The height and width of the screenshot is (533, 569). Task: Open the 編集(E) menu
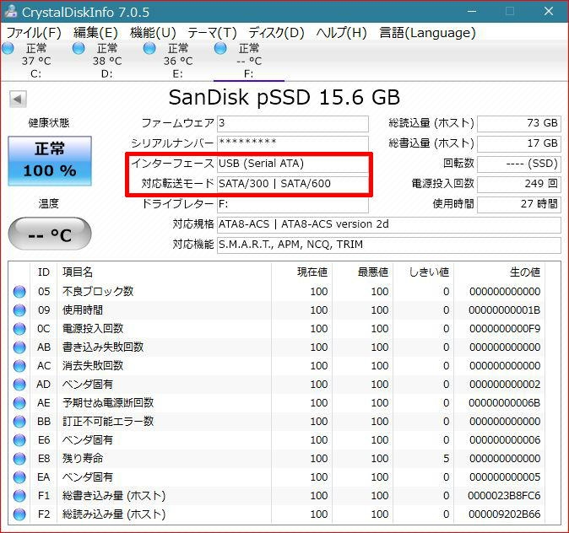pyautogui.click(x=95, y=33)
